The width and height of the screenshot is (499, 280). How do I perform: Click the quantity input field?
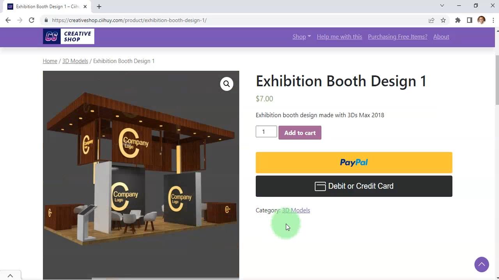[266, 131]
